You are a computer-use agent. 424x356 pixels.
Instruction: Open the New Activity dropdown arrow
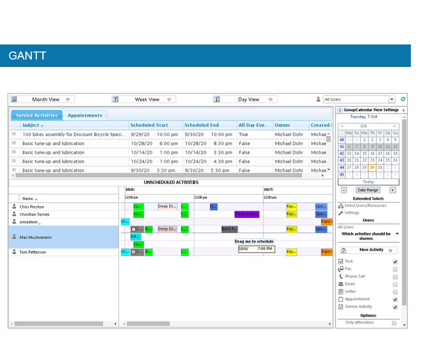click(x=390, y=251)
